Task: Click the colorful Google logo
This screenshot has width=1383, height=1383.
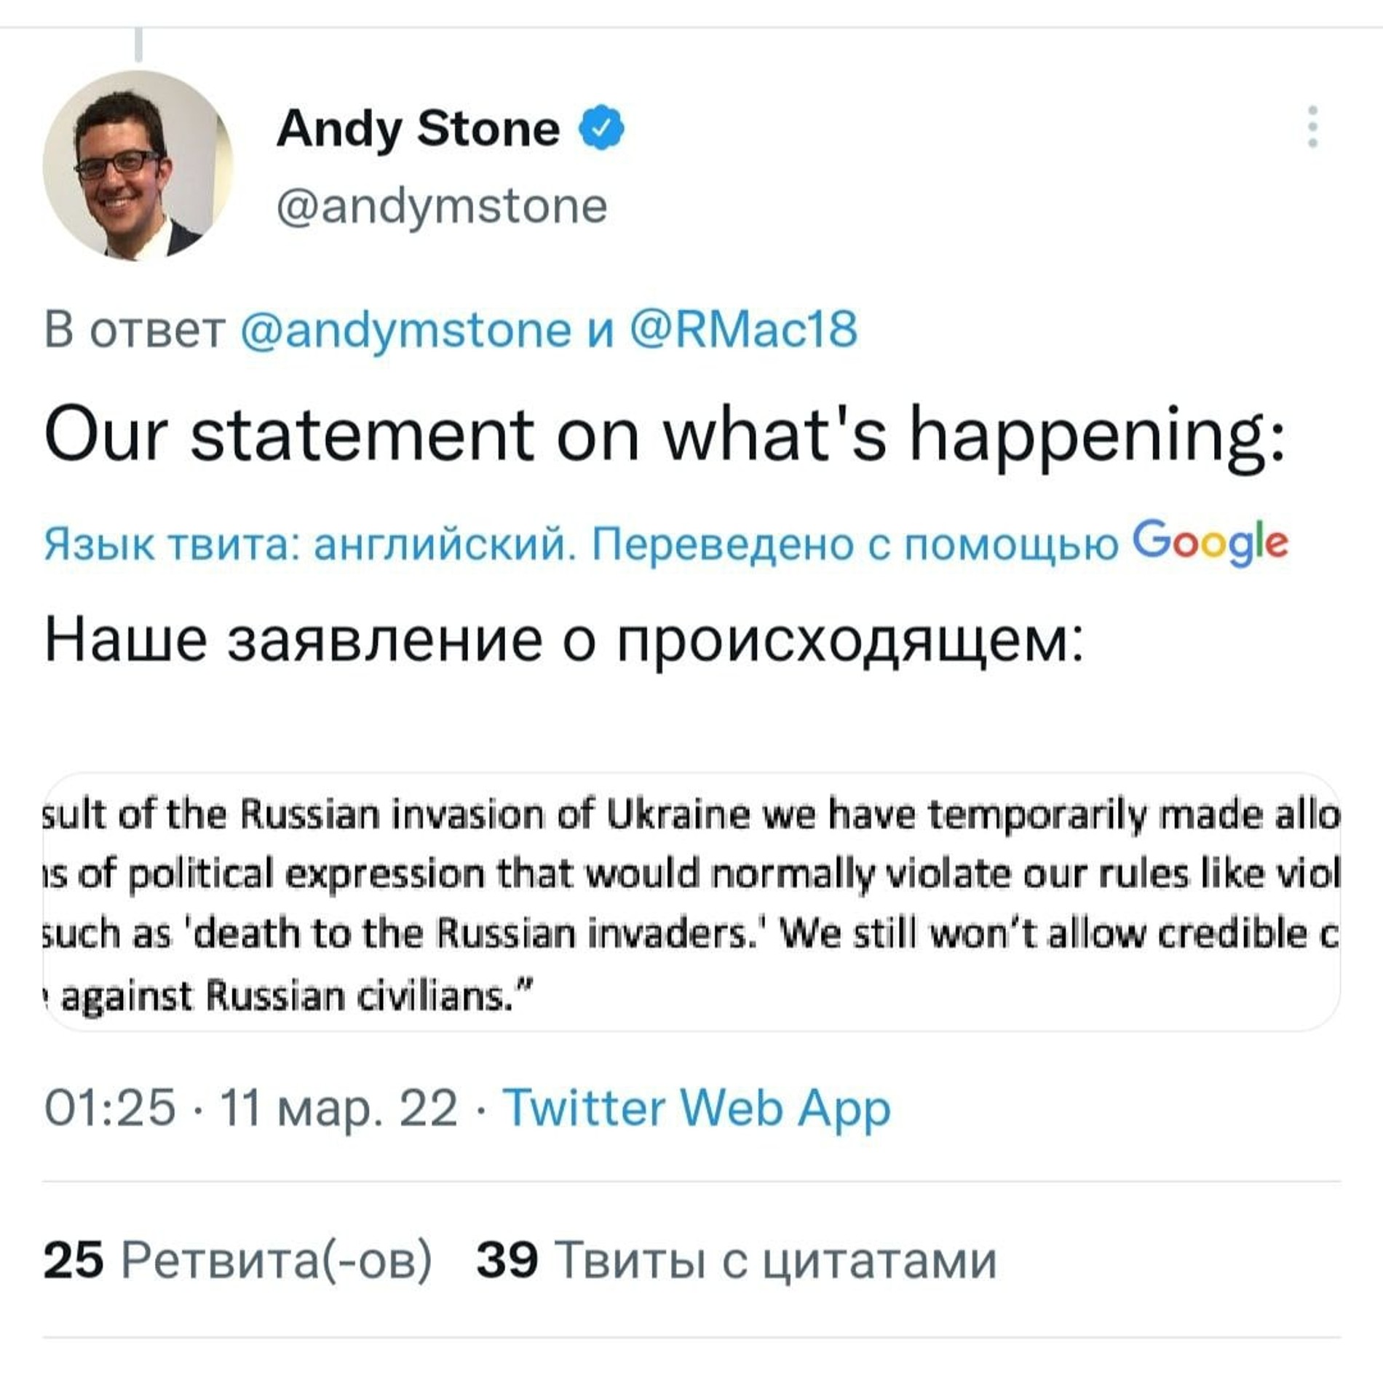Action: point(1210,542)
